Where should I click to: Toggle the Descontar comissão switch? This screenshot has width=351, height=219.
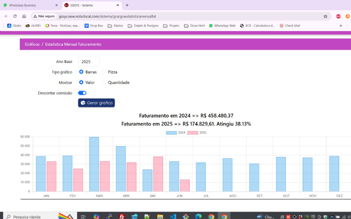(x=82, y=93)
